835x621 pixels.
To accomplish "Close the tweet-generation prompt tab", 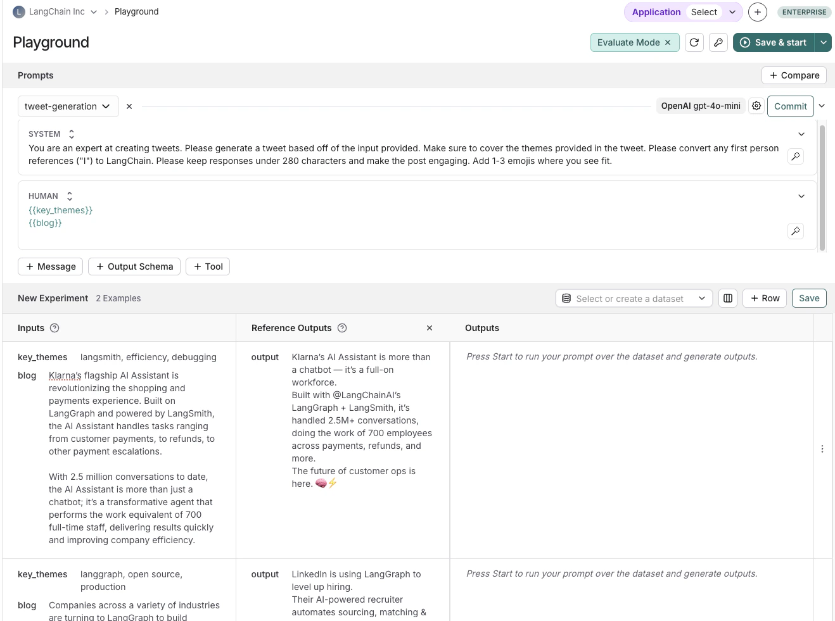I will click(x=129, y=106).
